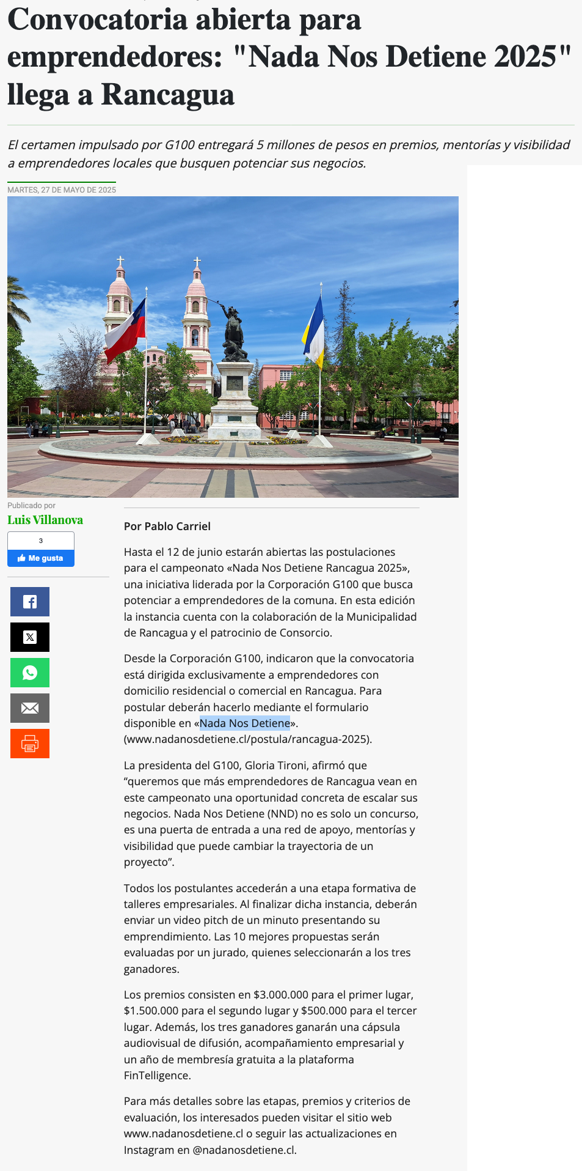Click the postula/rancagua-2025 URL text
This screenshot has width=582, height=1171.
tap(248, 739)
